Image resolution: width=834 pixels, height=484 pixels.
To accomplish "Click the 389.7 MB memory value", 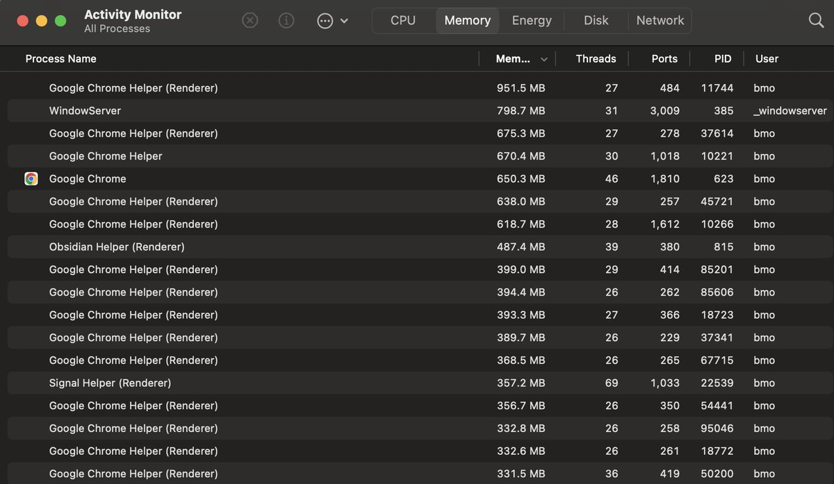I will (521, 337).
